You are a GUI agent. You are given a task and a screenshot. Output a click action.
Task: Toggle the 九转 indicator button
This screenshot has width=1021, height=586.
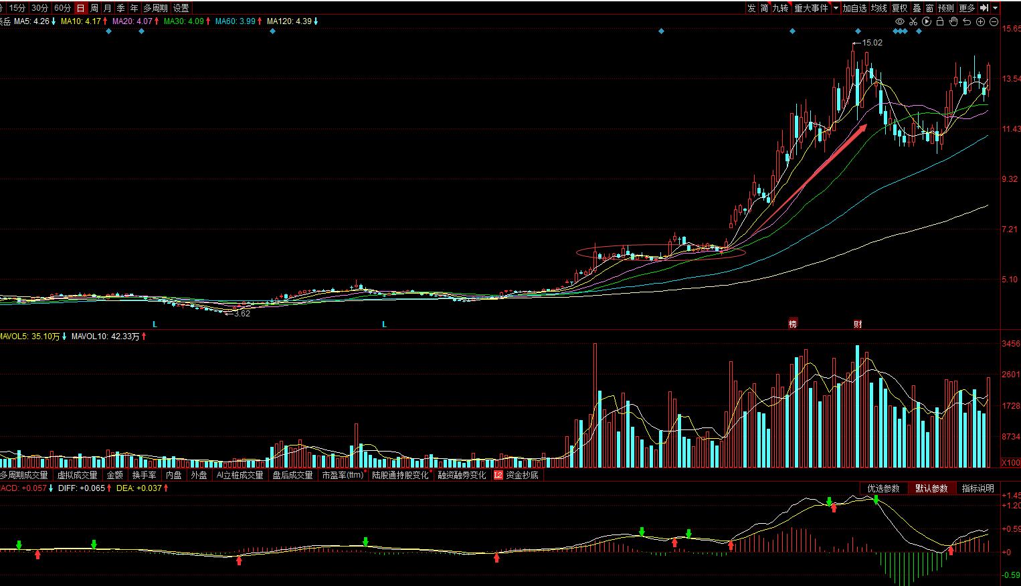click(x=781, y=8)
